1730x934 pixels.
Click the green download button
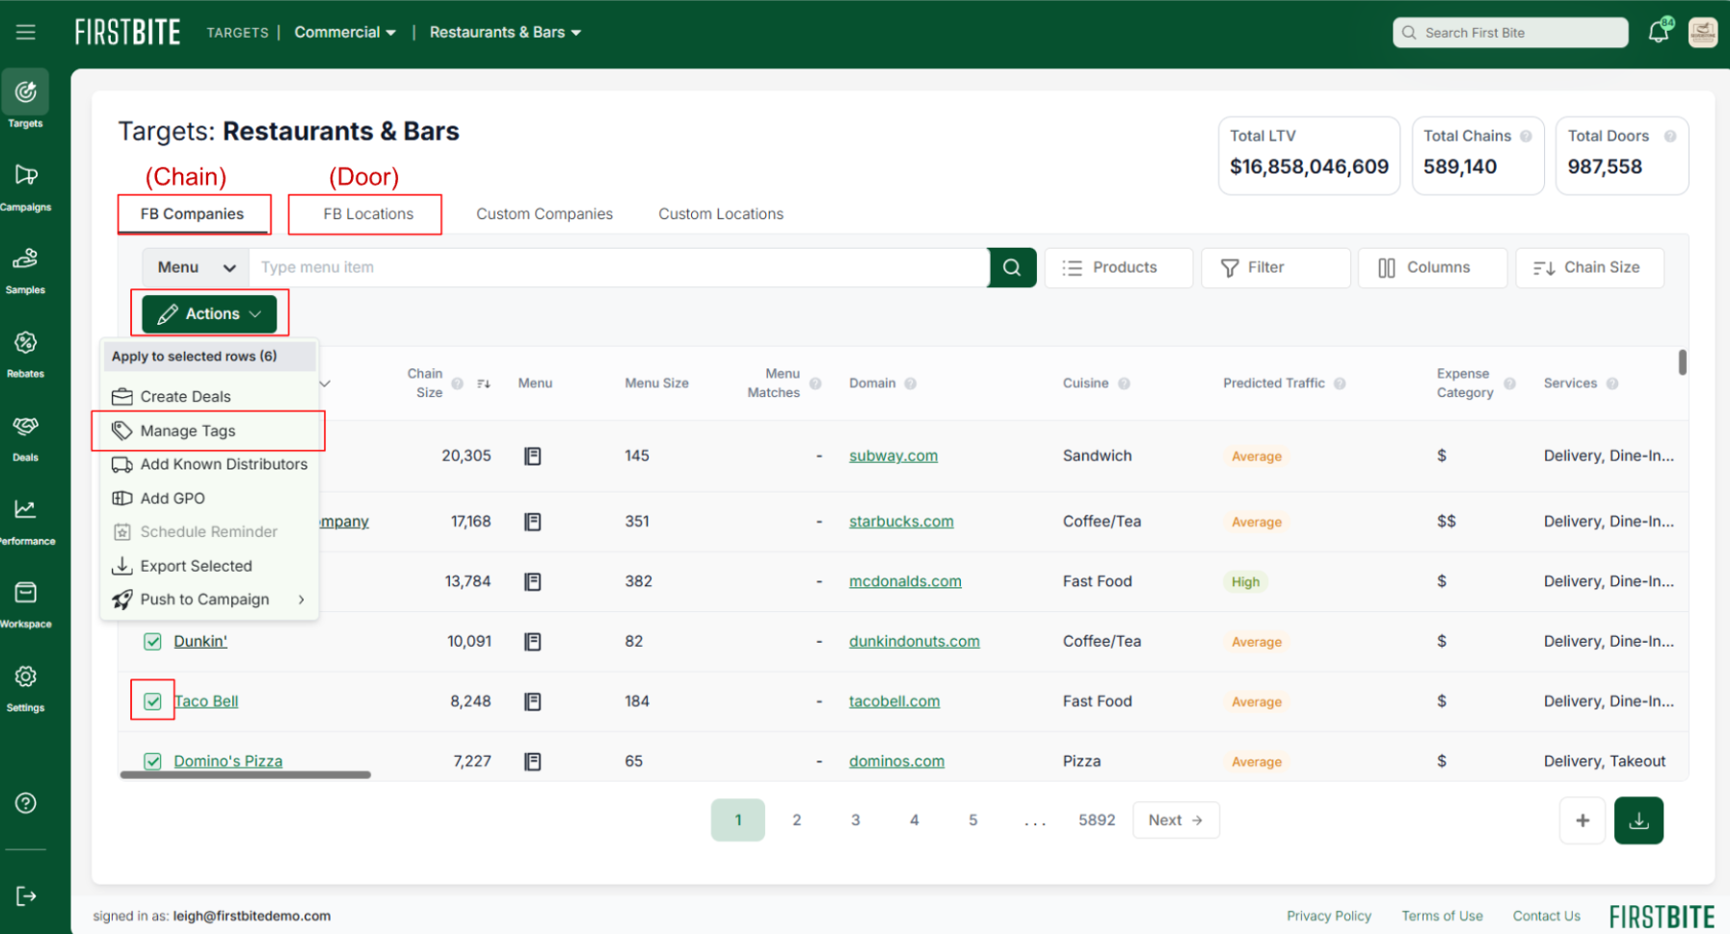(1639, 820)
